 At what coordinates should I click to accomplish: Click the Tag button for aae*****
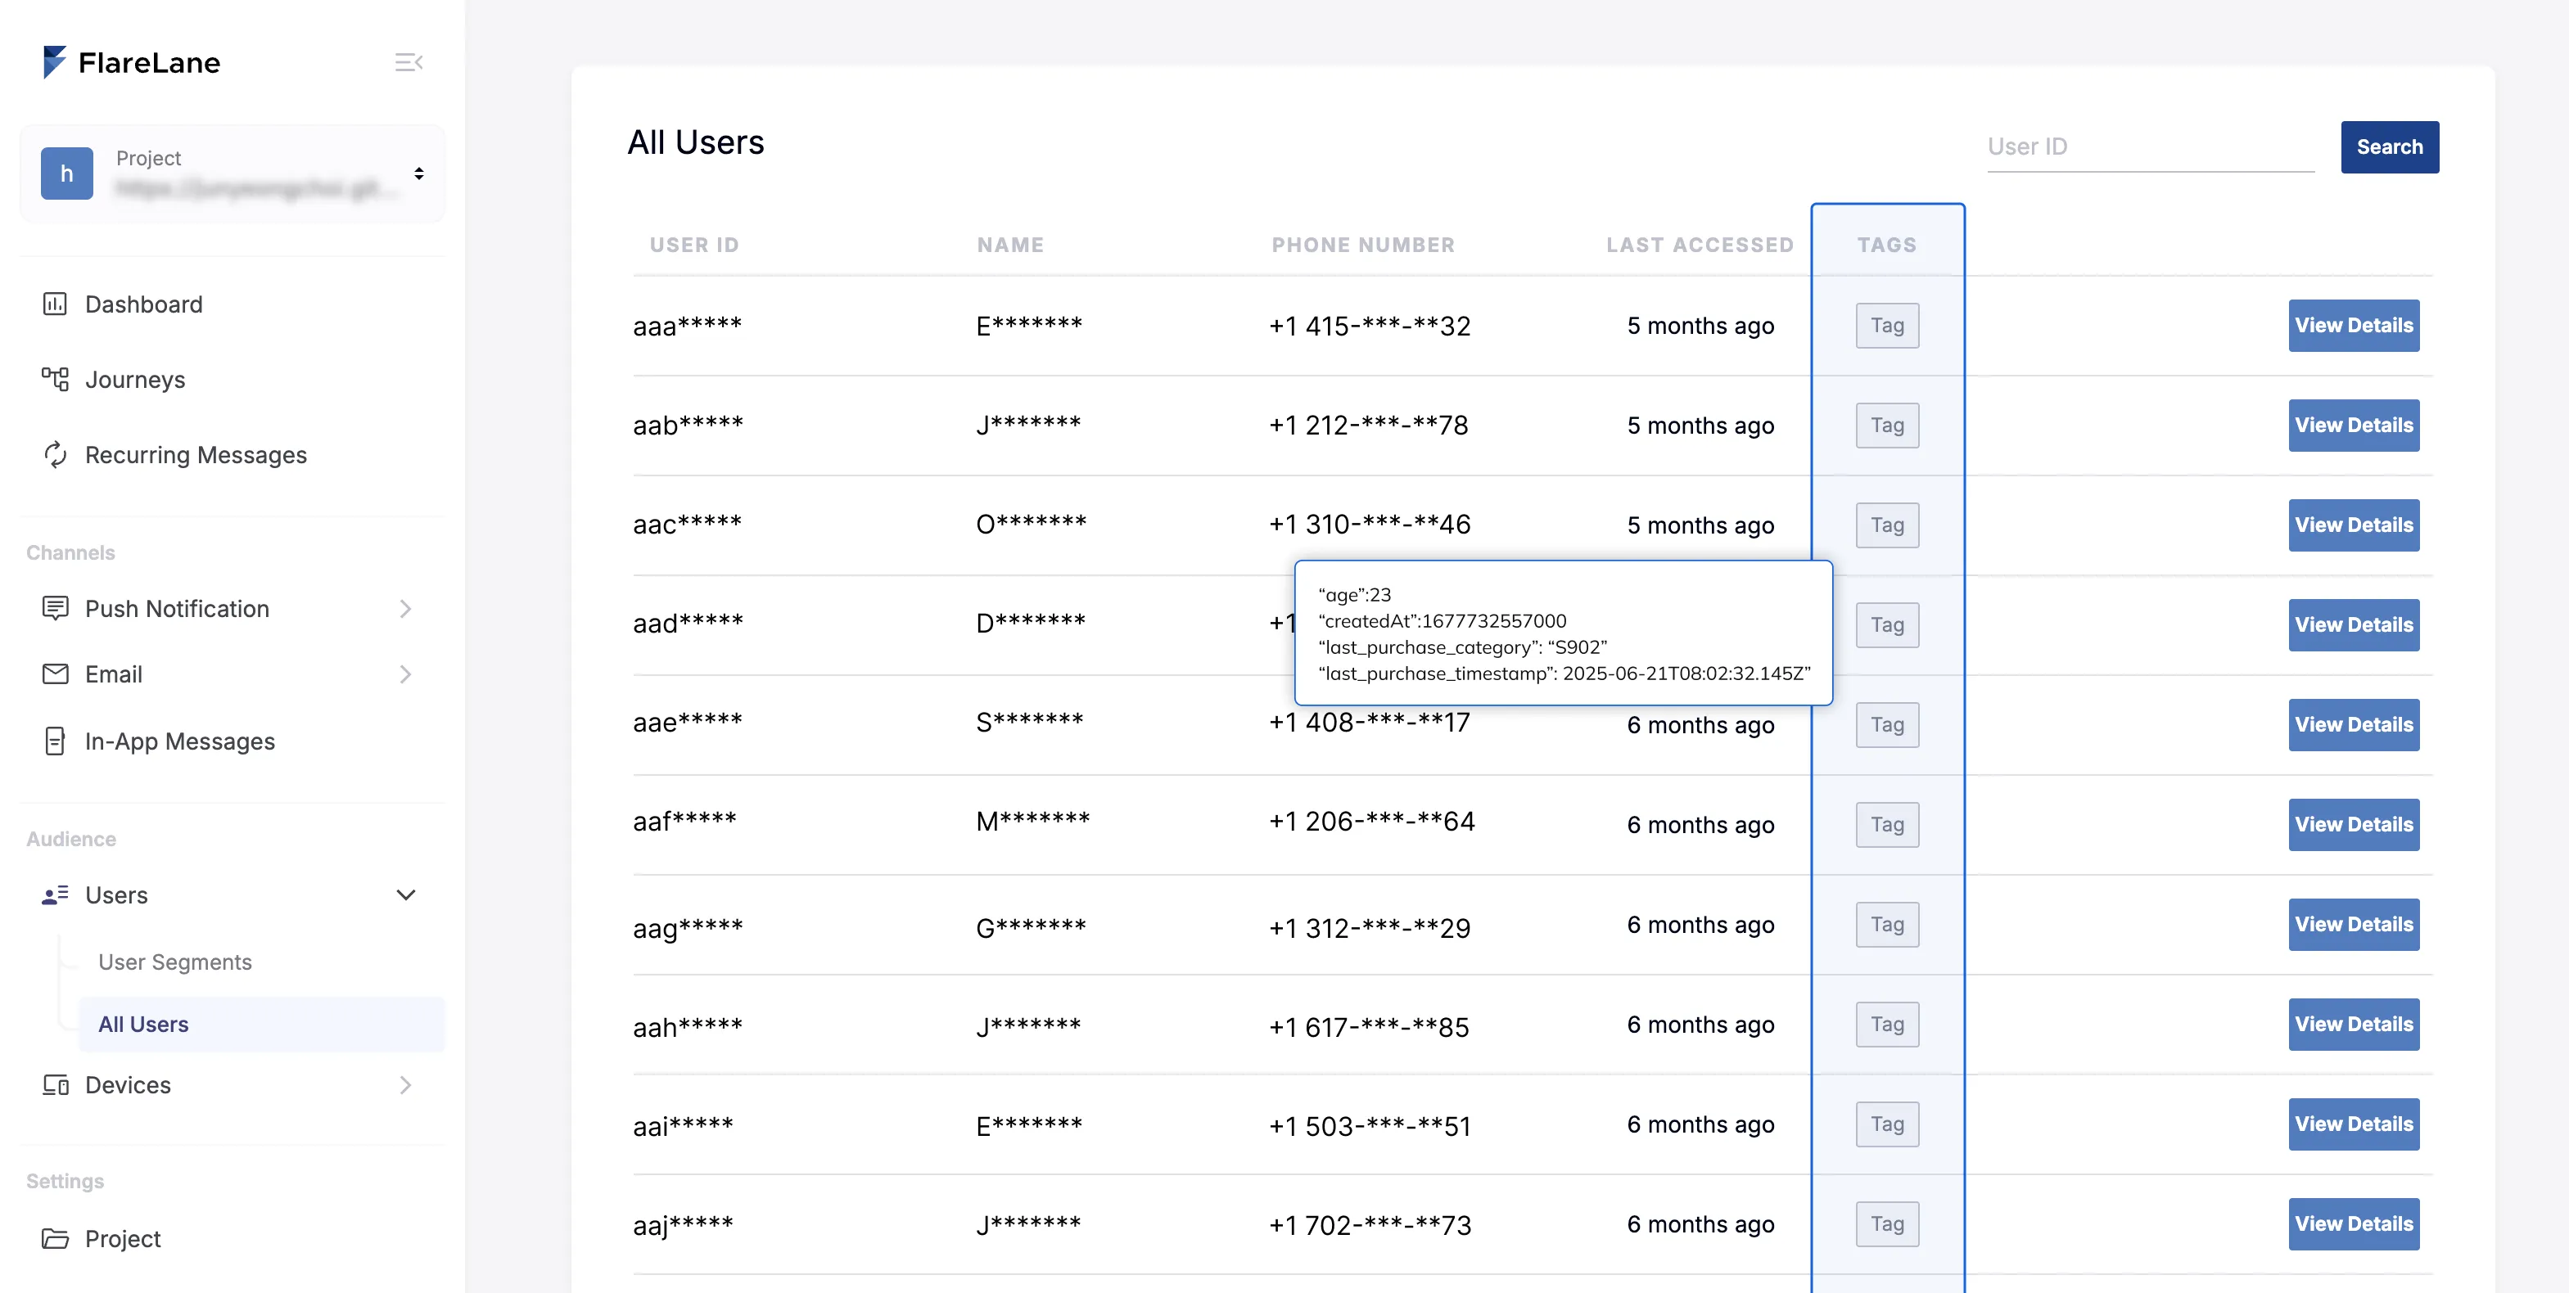tap(1887, 723)
